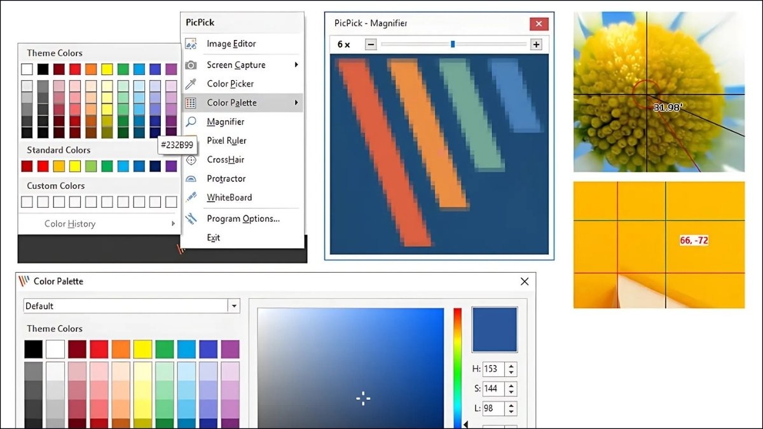Click the H value field showing 153

[494, 369]
